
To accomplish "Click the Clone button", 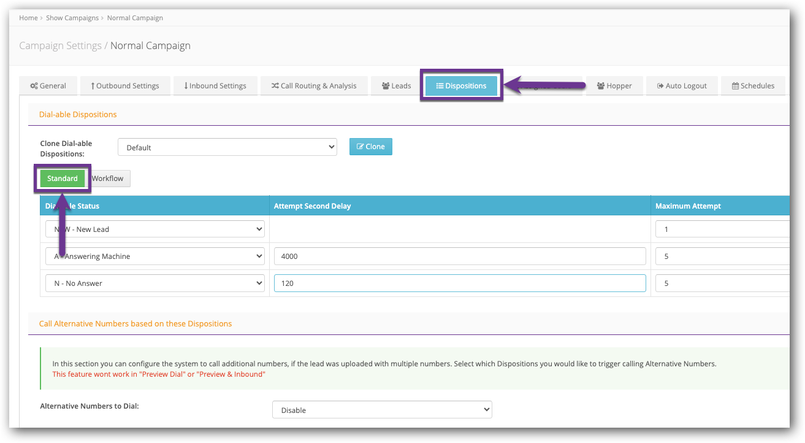I will [x=370, y=147].
